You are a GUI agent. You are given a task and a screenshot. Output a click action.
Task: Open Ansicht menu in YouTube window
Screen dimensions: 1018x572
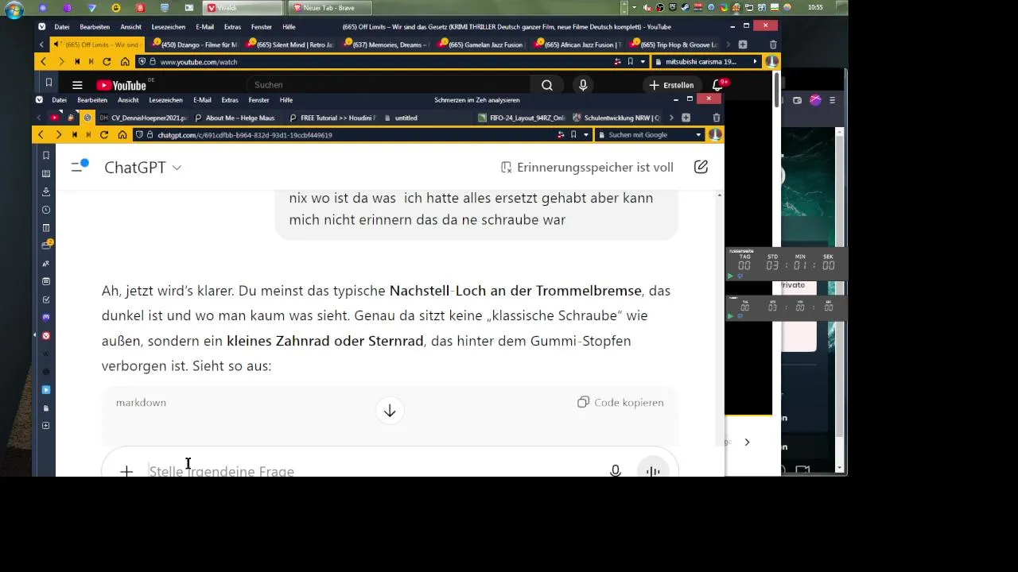[130, 27]
